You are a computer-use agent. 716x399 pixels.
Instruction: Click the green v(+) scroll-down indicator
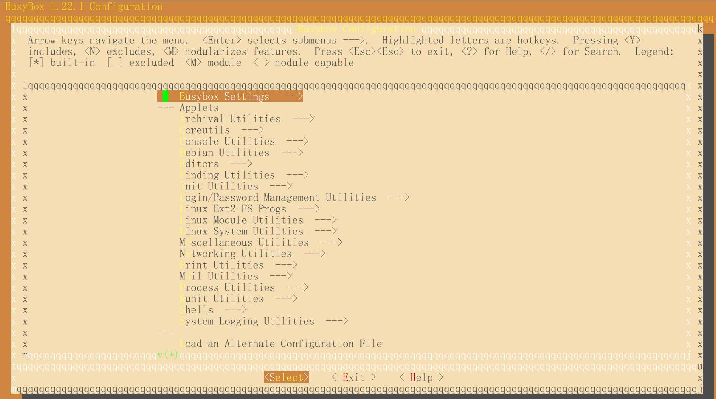(x=168, y=355)
